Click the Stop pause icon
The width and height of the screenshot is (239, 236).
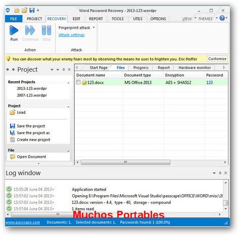tap(46, 30)
